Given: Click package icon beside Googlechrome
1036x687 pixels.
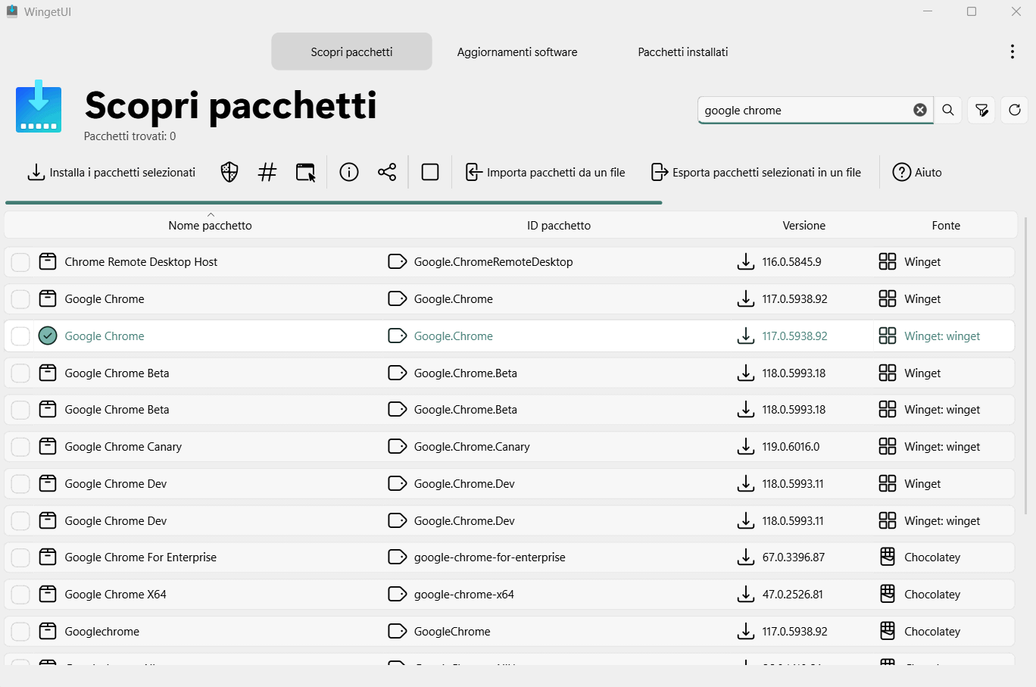Looking at the screenshot, I should click(48, 631).
